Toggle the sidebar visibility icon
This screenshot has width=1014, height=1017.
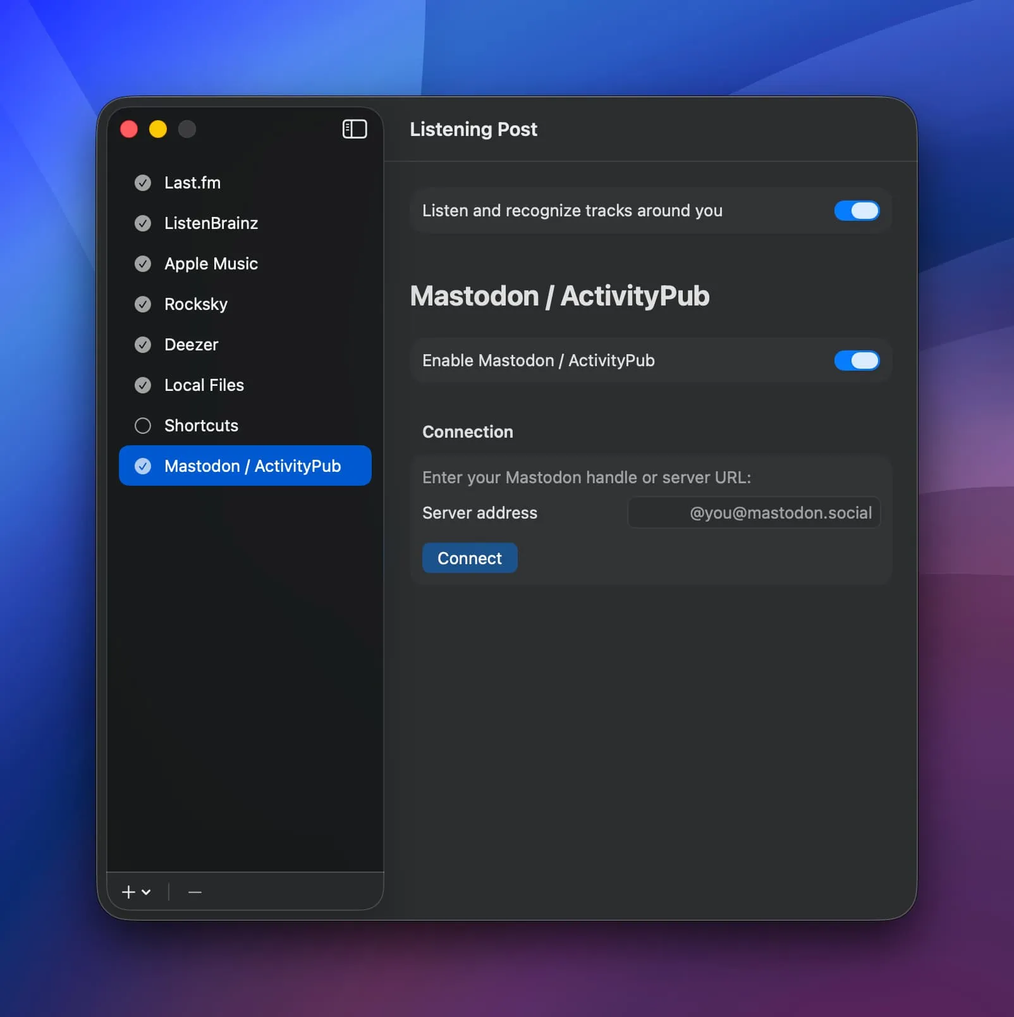[355, 129]
